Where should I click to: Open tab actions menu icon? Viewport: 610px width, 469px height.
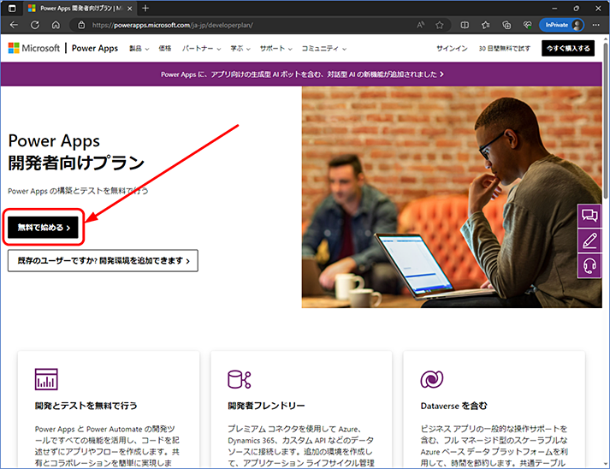pyautogui.click(x=12, y=9)
